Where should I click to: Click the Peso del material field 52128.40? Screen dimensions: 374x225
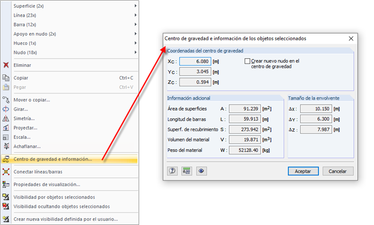point(245,150)
